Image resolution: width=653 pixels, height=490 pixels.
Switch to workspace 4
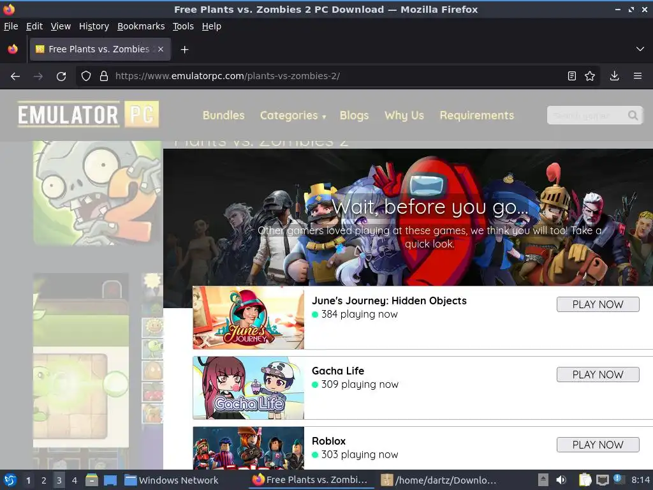[74, 480]
